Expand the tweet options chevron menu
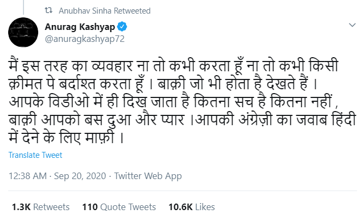Image resolution: width=363 pixels, height=221 pixels. pos(352,26)
